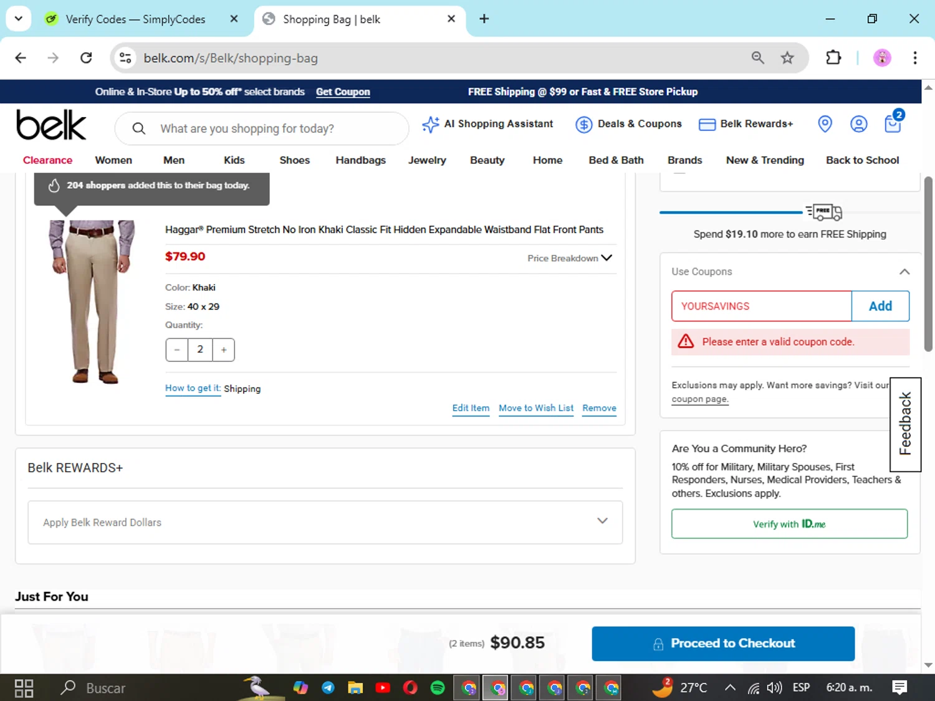Open the tab search dropdown arrow
The width and height of the screenshot is (935, 701).
pyautogui.click(x=19, y=19)
